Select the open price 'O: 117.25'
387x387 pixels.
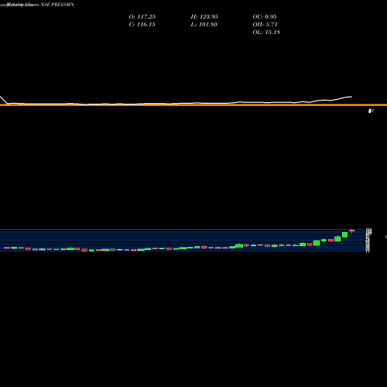point(142,17)
